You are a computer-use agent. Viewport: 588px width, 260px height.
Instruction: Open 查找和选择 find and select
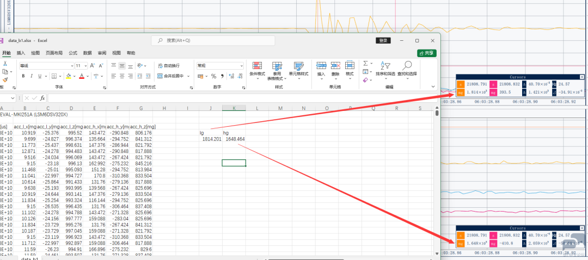[x=407, y=69]
